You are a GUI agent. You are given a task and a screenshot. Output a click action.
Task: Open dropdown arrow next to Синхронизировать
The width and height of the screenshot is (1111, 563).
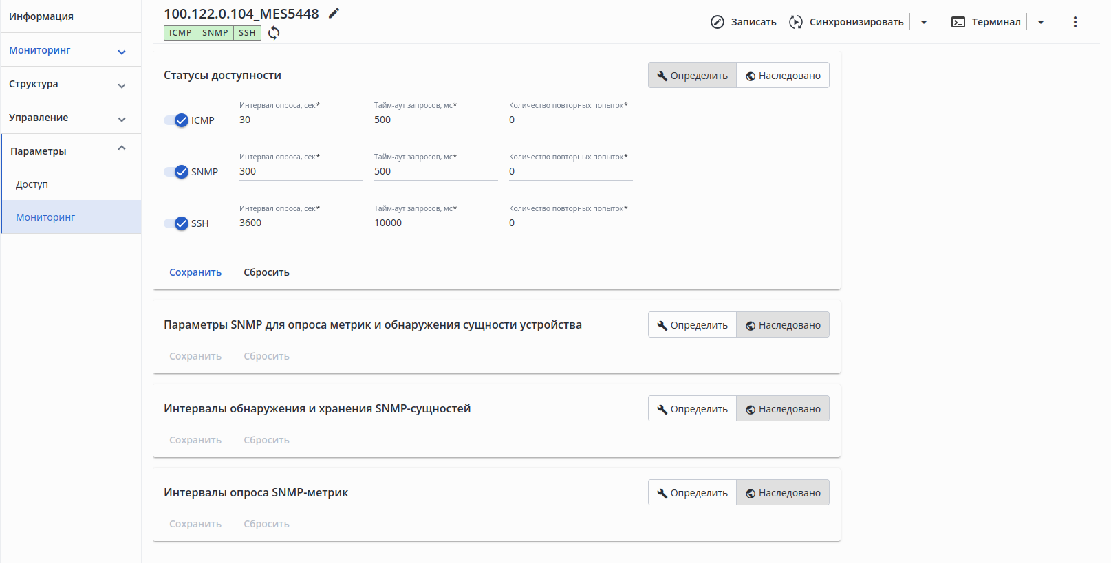coord(924,22)
